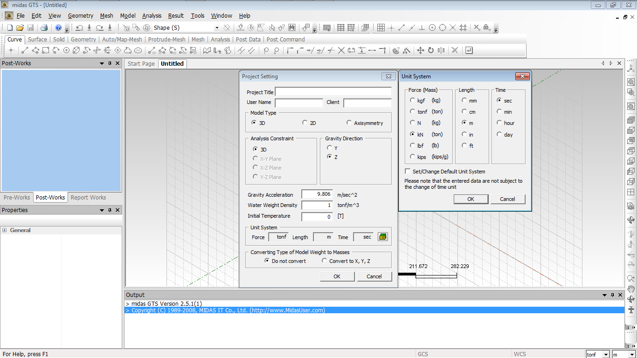Select the Rectangle curve tool icon
Image resolution: width=637 pixels, height=358 pixels.
(x=46, y=50)
